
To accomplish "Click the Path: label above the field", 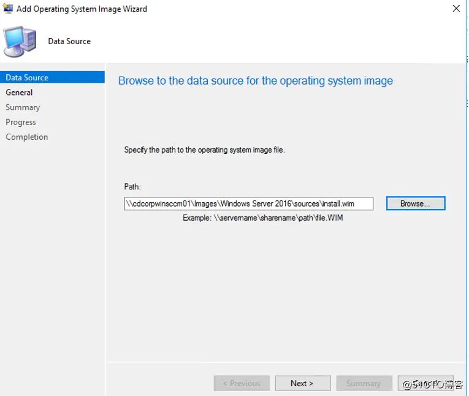I will coord(132,187).
